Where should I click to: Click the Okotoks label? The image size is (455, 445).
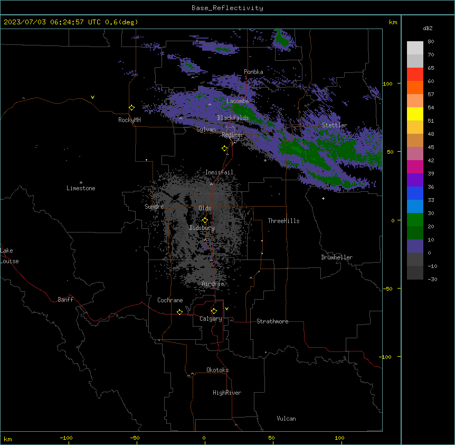tap(217, 370)
